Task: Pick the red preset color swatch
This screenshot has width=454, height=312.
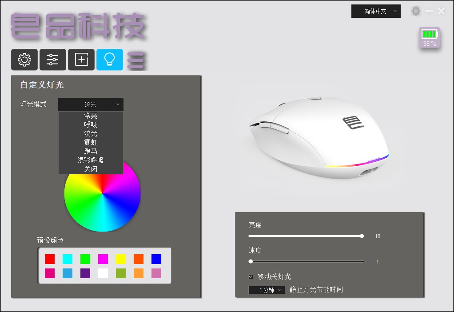Action: (49, 259)
